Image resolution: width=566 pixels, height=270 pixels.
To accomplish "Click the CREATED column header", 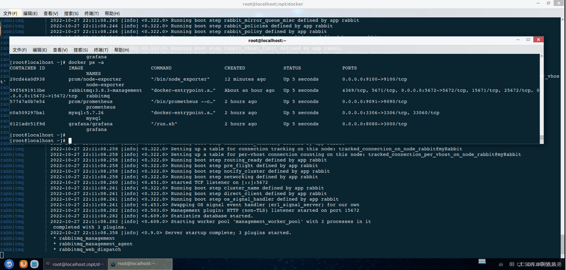I will [235, 68].
